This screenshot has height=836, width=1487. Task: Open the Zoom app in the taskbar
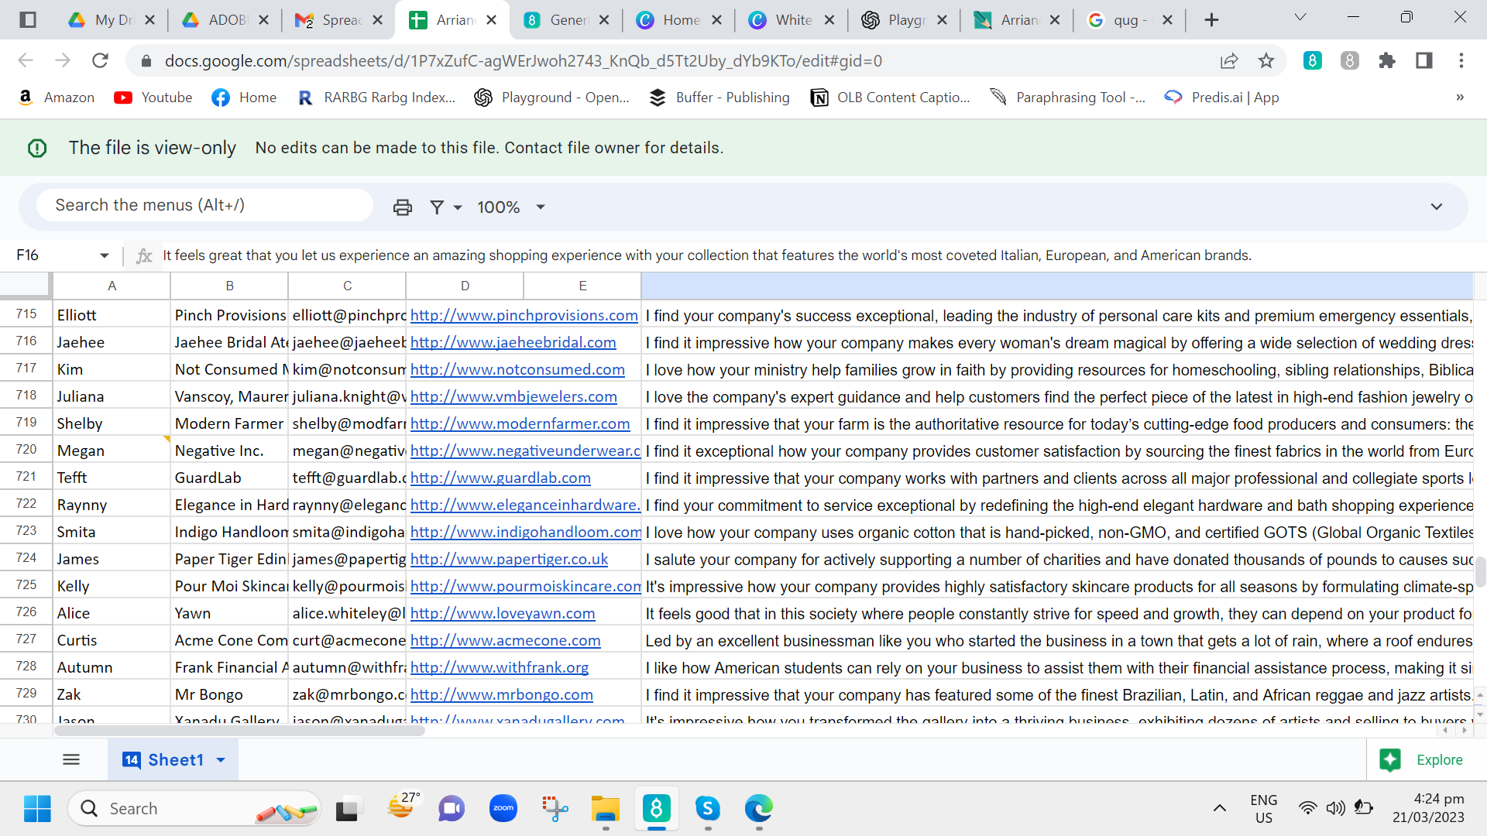[503, 809]
